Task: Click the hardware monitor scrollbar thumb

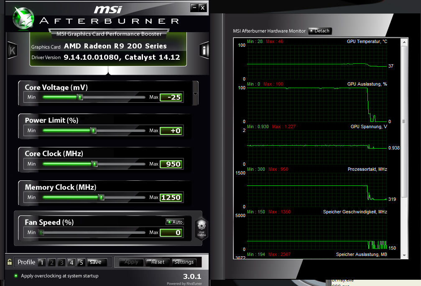Action: pos(404,121)
